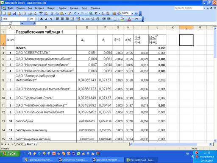
Task: Toggle italic formatting (К button)
Action: (x=46, y=19)
